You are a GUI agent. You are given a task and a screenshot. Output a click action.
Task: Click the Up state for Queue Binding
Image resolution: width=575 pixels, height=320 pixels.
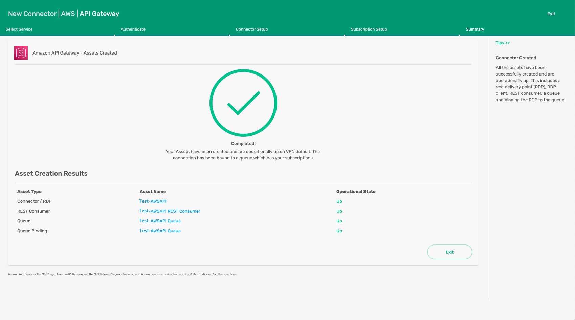click(339, 231)
